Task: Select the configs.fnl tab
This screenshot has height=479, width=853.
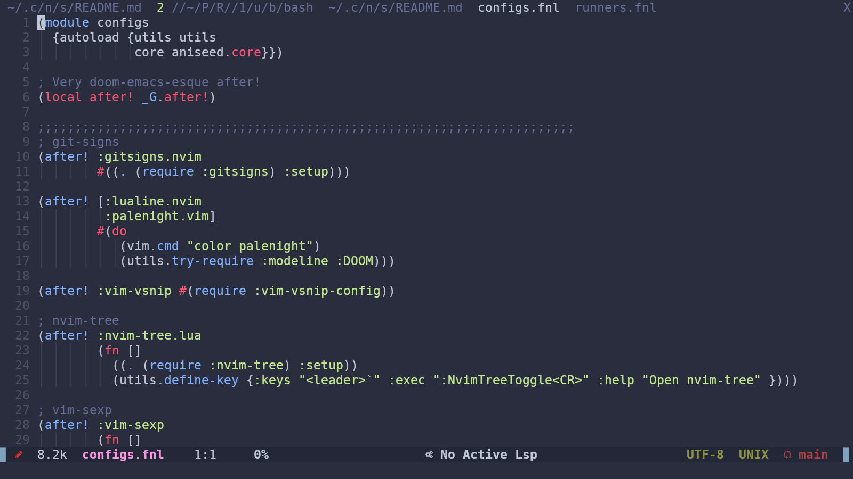Action: [x=519, y=7]
